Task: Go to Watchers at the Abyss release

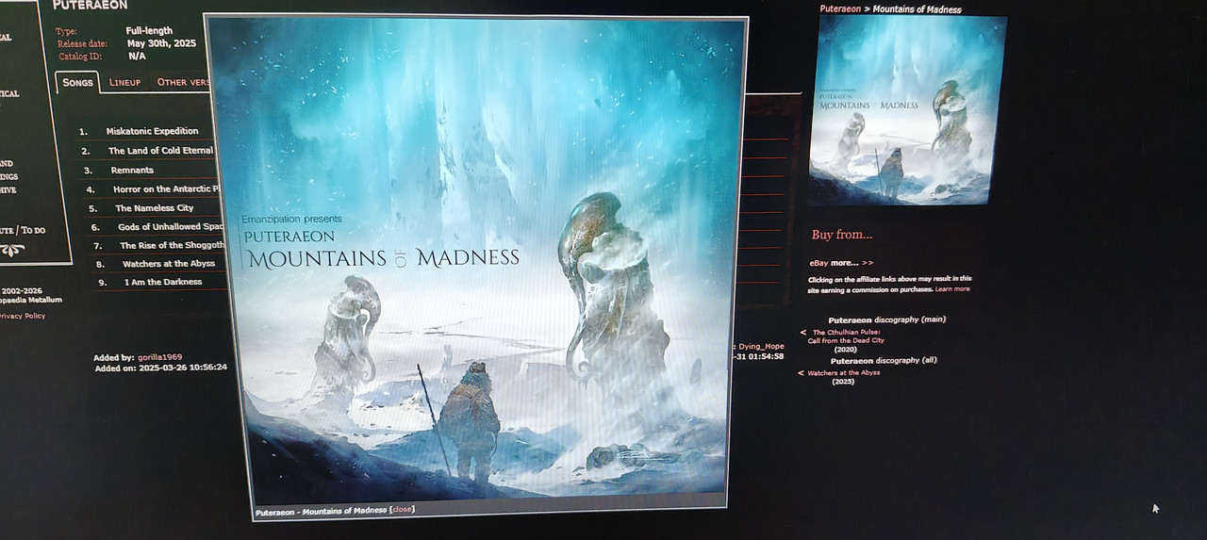Action: 844,373
